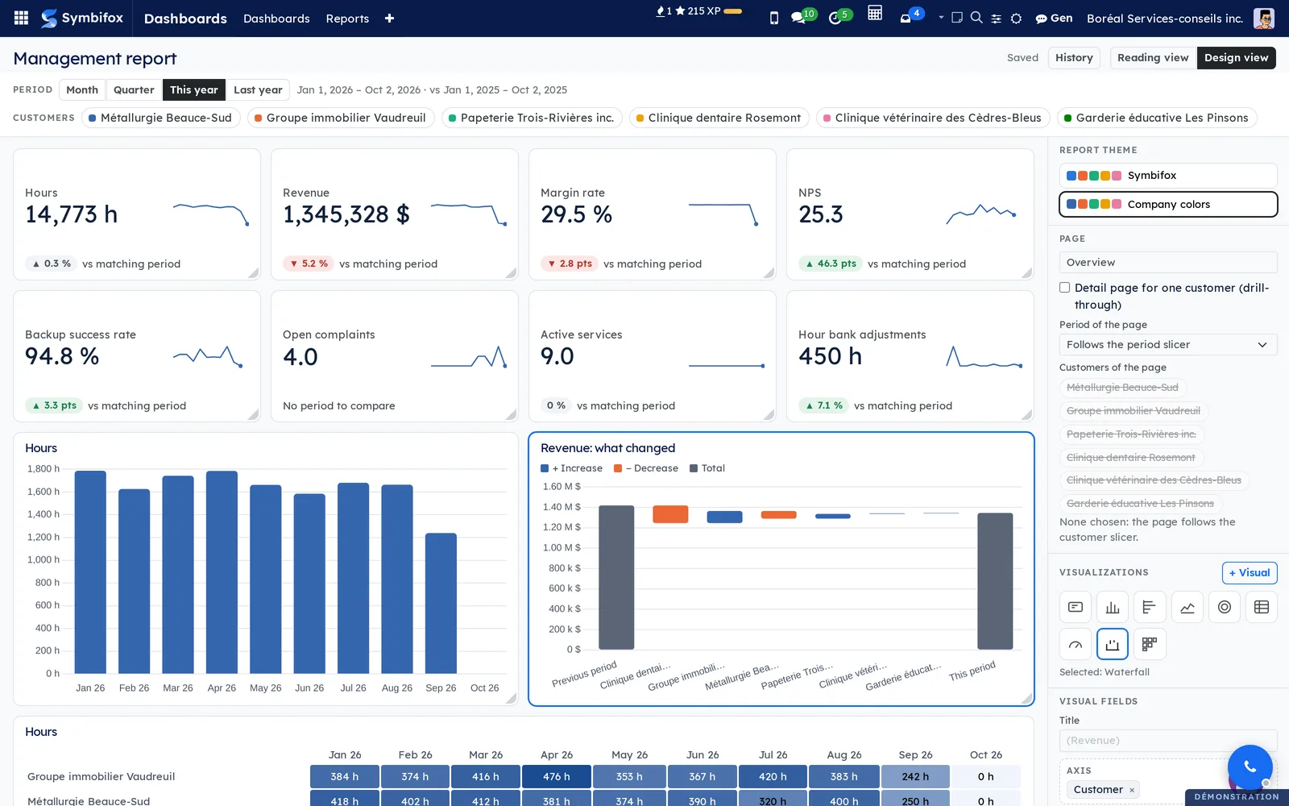Viewport: 1289px width, 806px height.
Task: Open the sliders settings icon
Action: point(997,19)
